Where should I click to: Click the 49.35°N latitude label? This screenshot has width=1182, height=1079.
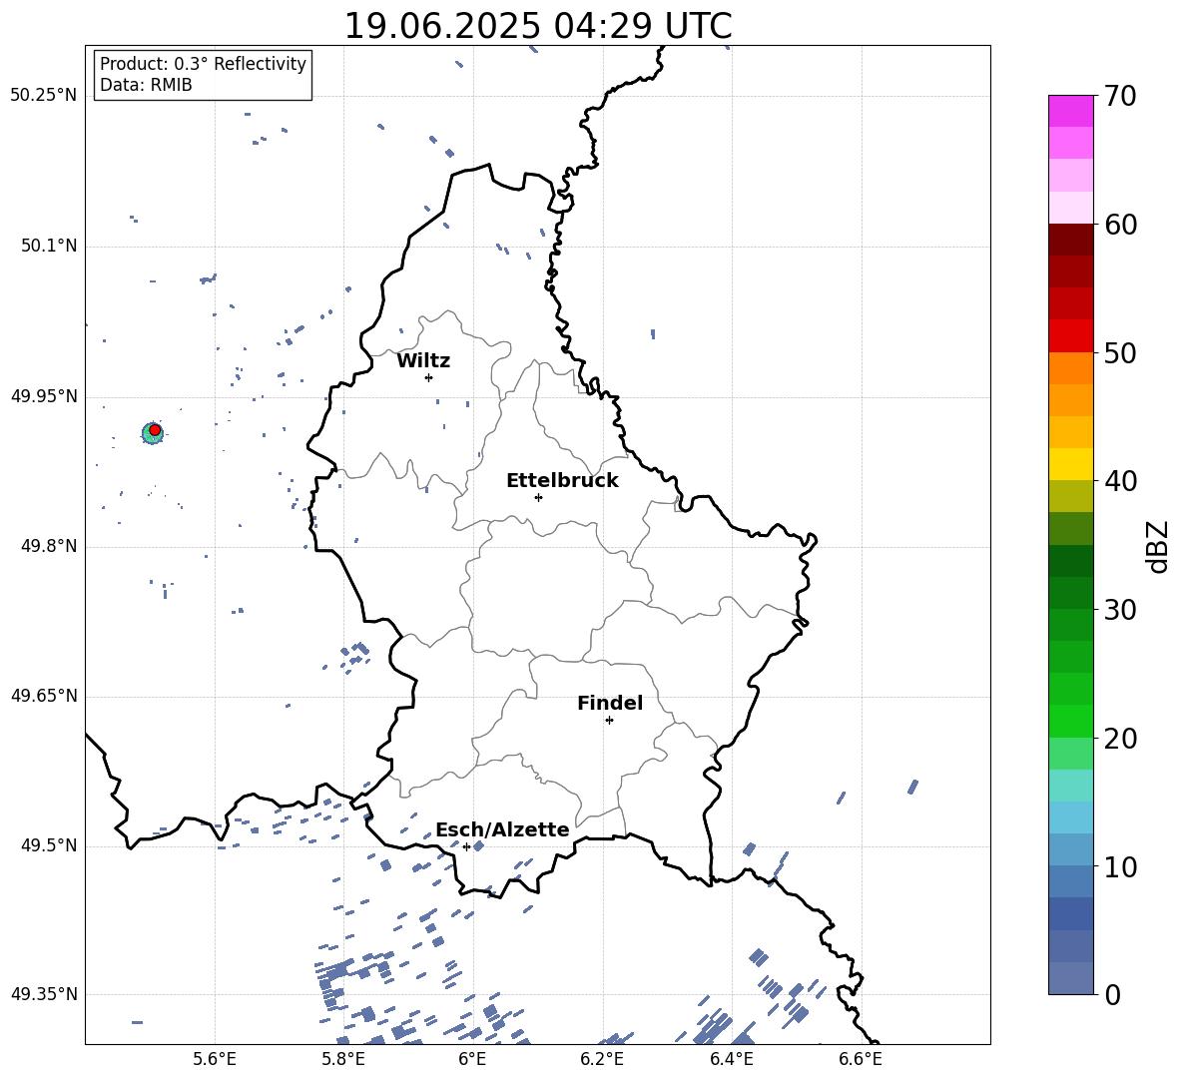click(x=44, y=994)
